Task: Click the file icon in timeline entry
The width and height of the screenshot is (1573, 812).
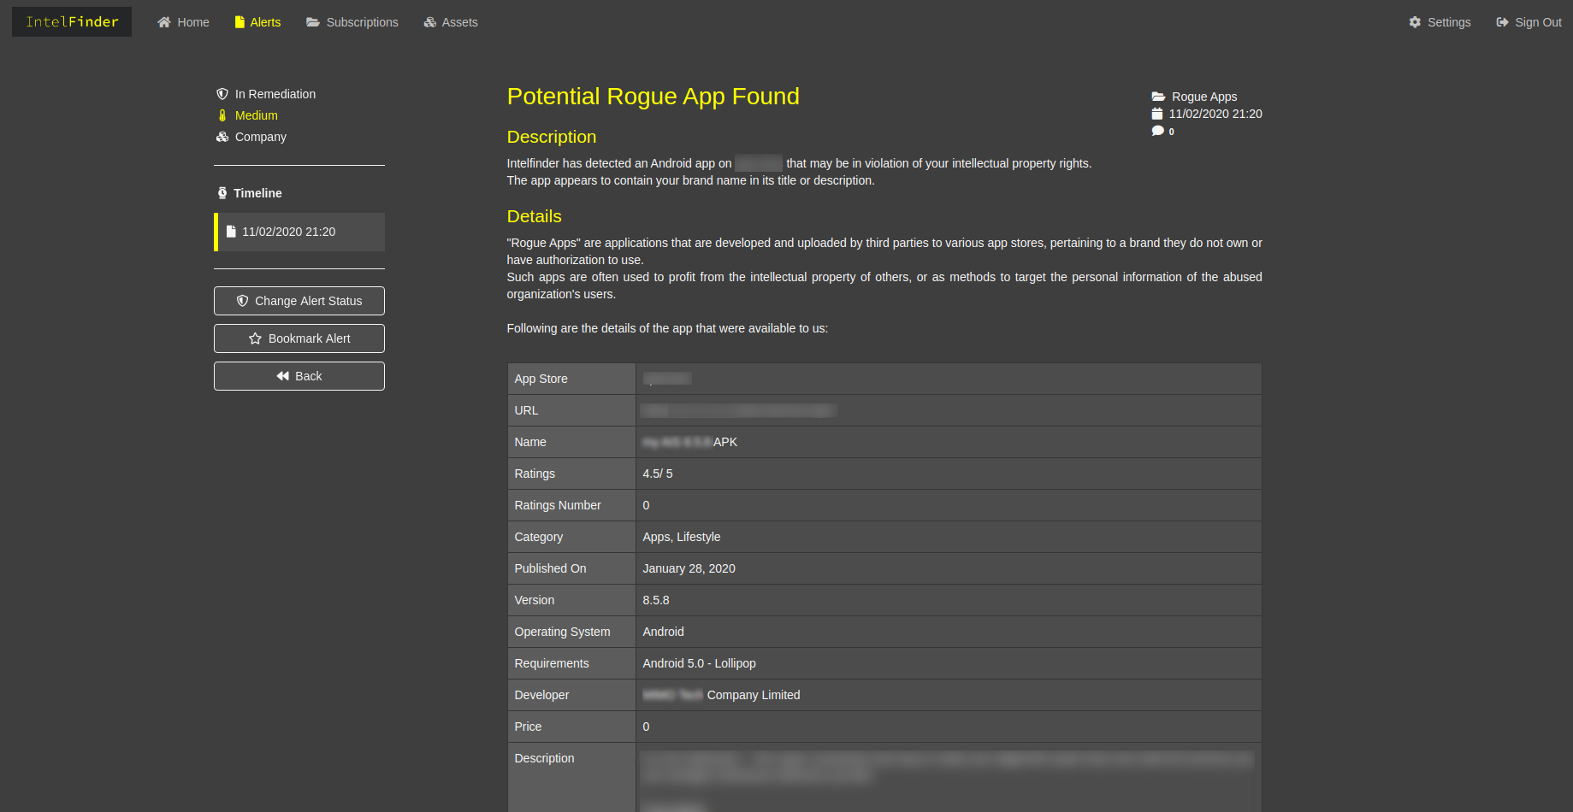Action: pyautogui.click(x=231, y=232)
